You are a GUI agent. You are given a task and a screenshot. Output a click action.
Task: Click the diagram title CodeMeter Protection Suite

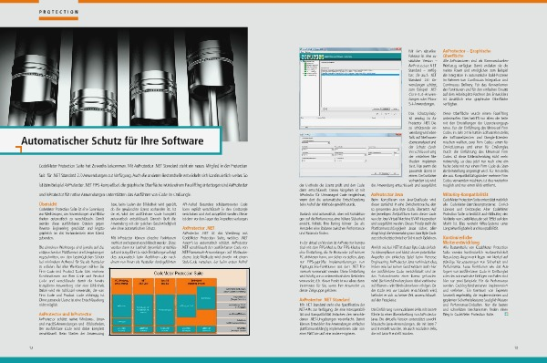coord(179,274)
